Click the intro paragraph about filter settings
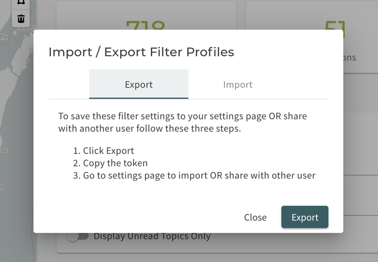The height and width of the screenshot is (262, 378). click(x=183, y=122)
